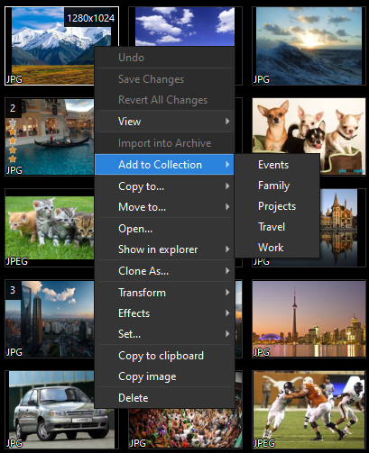Screen dimensions: 369x453
Task: Add image to Projects collection
Action: pos(277,206)
